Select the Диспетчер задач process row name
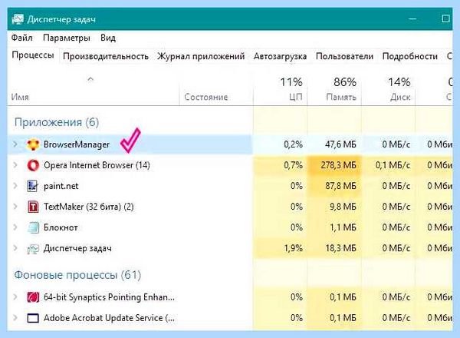The image size is (460, 338). click(77, 248)
